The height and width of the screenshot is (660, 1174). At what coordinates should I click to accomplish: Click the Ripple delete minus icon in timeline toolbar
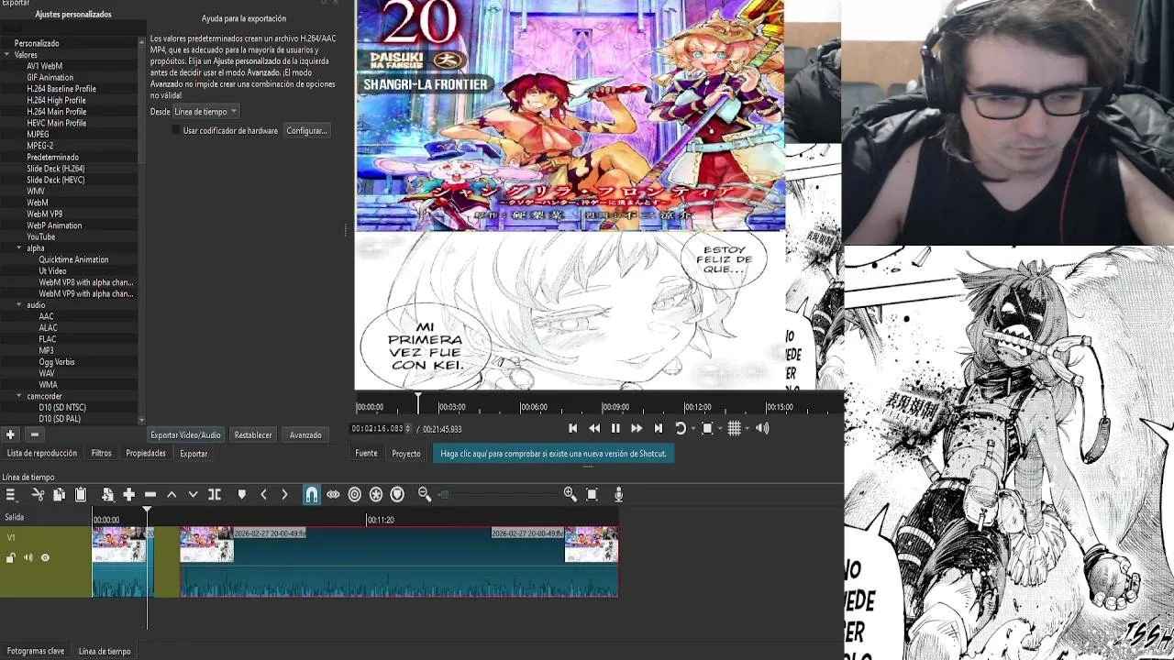coord(150,494)
